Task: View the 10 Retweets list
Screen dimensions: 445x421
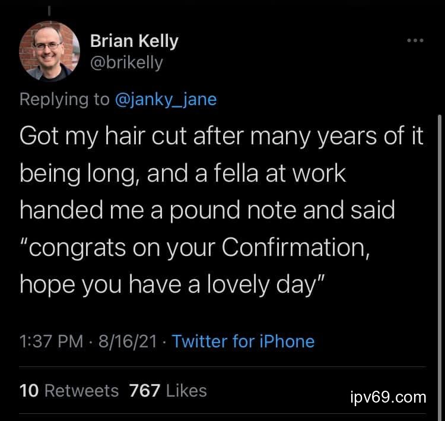Action: pyautogui.click(x=69, y=390)
